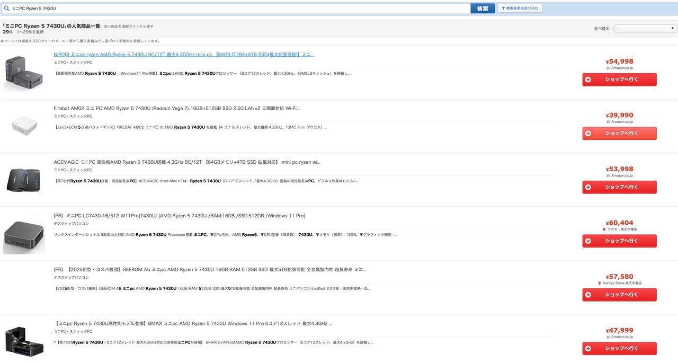Go to shop for ¥53,998 ACEMAGIC item
The width and height of the screenshot is (678, 362).
[619, 187]
